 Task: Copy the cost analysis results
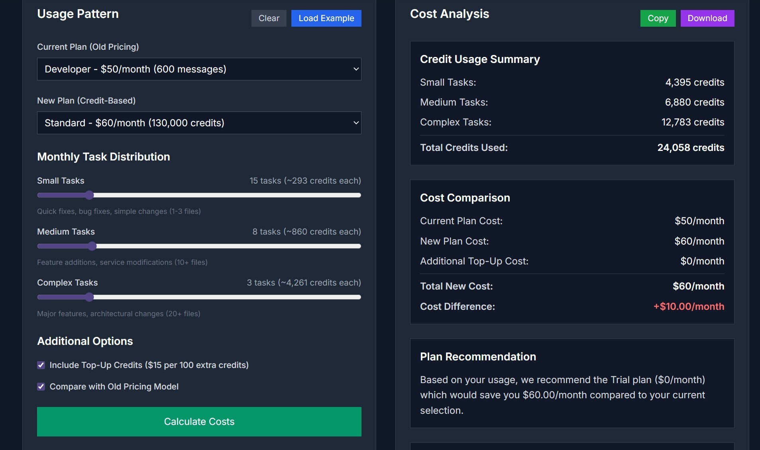coord(658,18)
